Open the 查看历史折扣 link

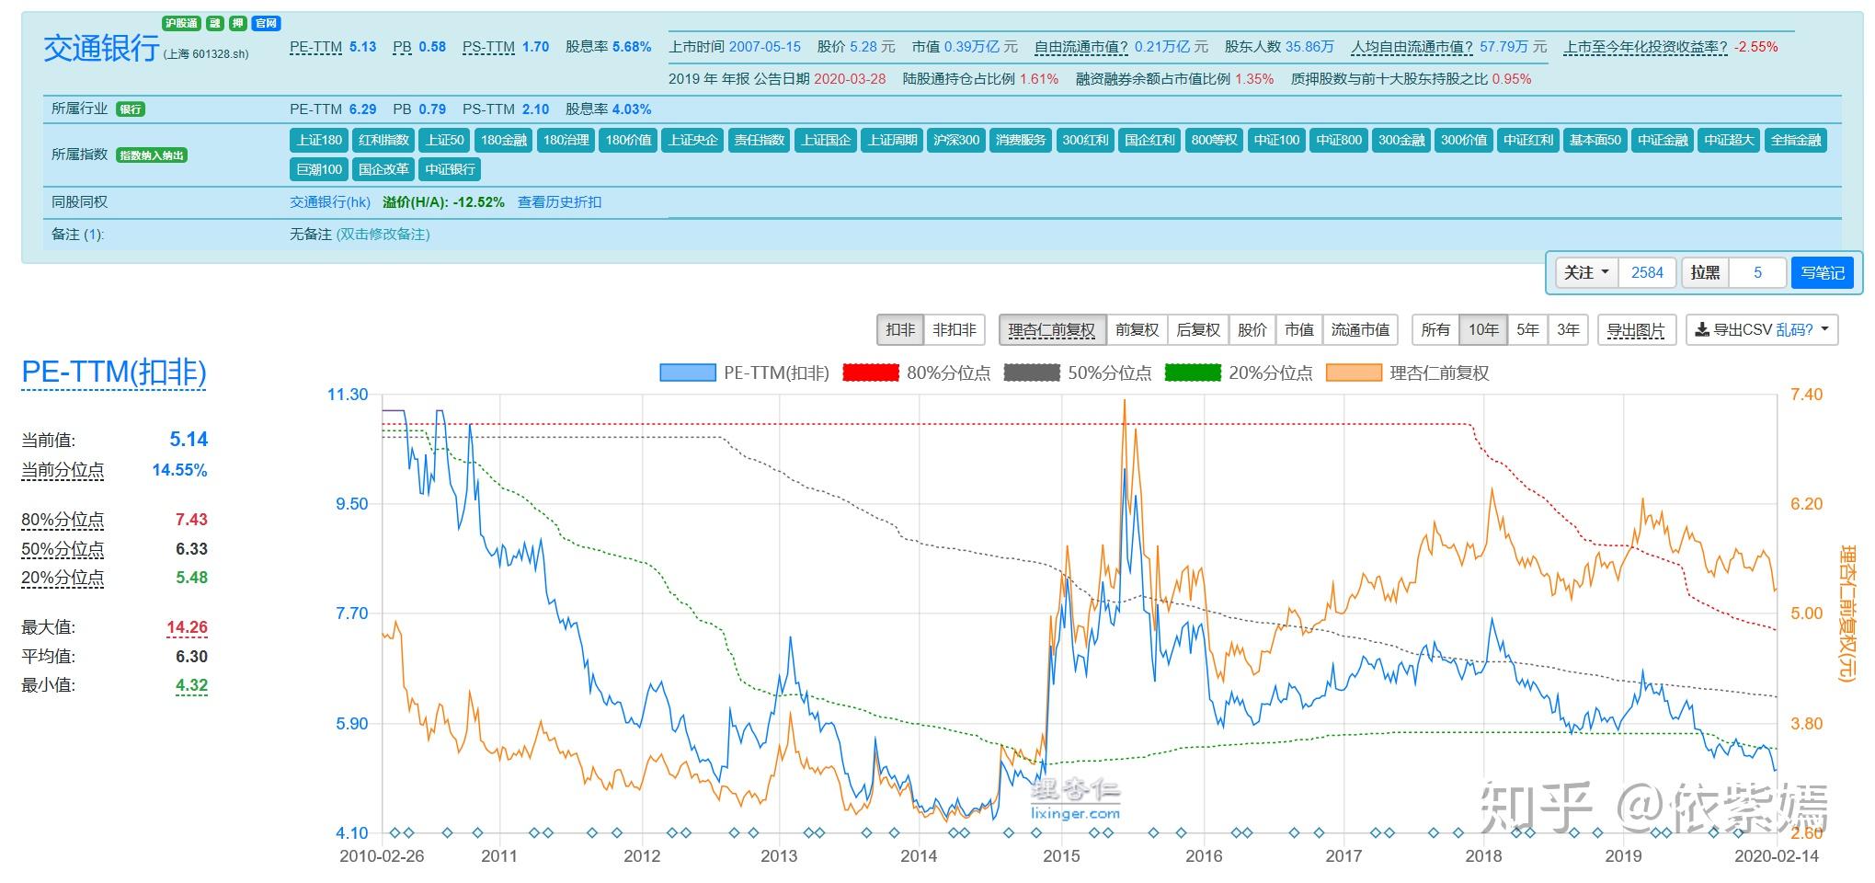(x=559, y=202)
